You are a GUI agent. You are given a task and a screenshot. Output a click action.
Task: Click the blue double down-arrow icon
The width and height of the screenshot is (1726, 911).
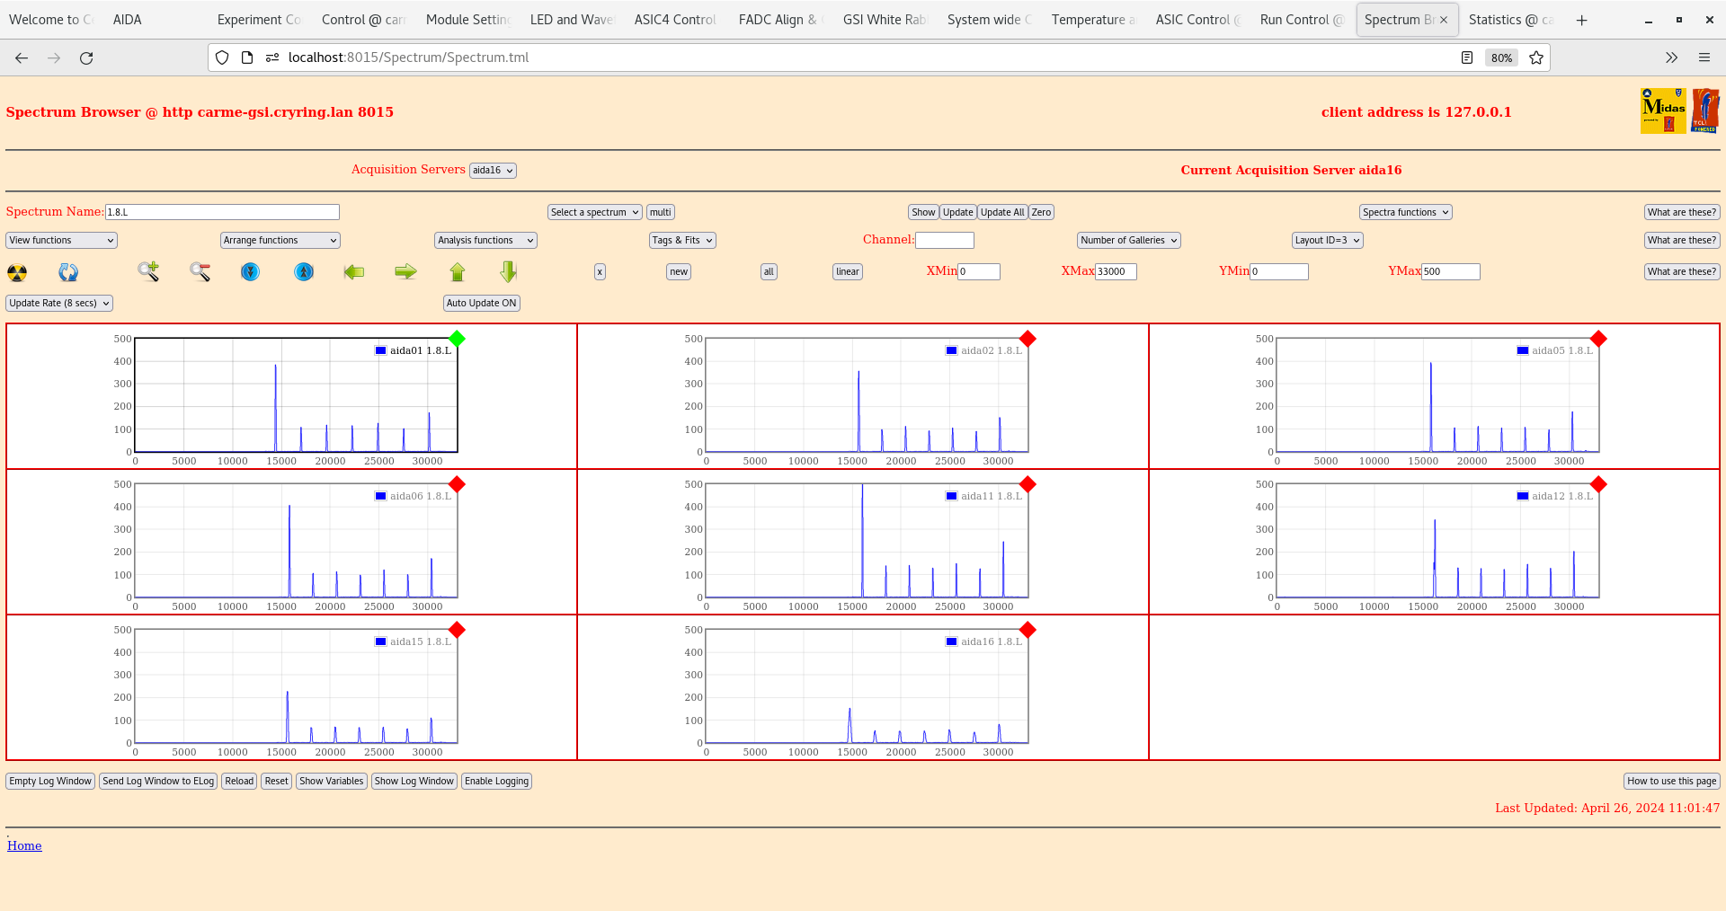(251, 271)
